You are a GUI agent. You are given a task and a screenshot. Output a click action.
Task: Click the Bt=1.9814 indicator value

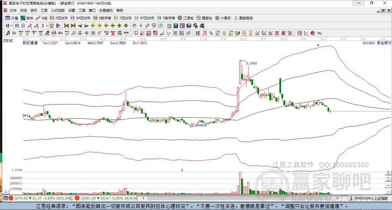[x=140, y=43]
